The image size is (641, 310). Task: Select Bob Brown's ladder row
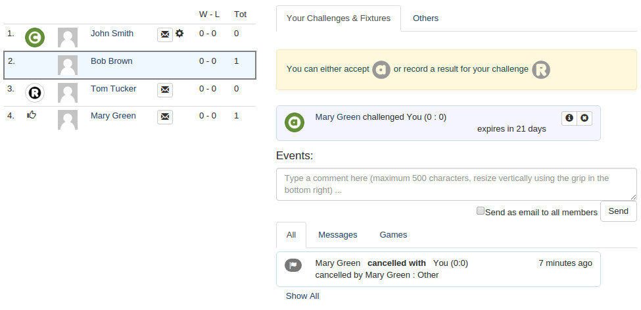point(130,65)
